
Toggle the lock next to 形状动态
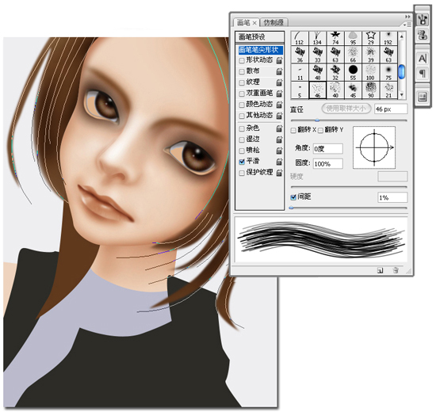[x=279, y=60]
